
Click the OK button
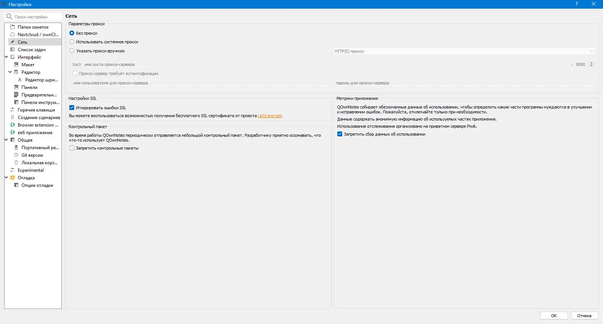(554, 316)
